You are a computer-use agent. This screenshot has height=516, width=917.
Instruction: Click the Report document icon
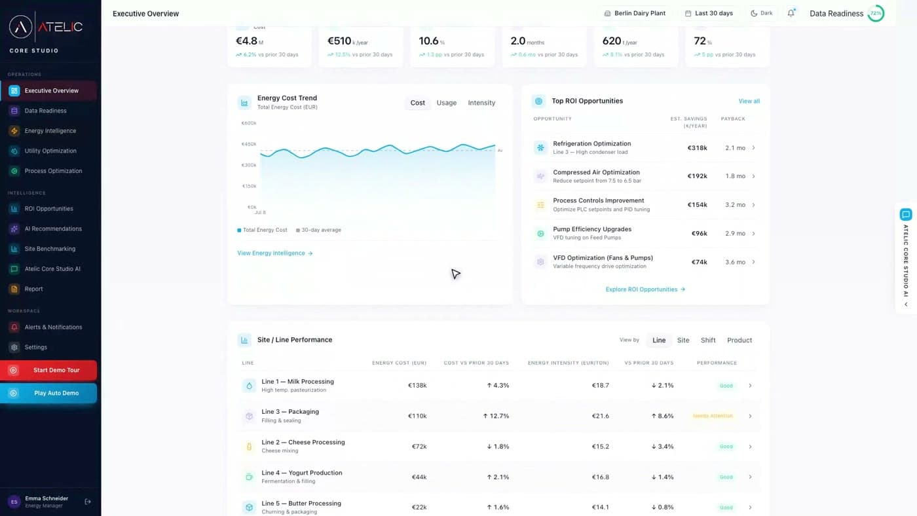tap(14, 289)
